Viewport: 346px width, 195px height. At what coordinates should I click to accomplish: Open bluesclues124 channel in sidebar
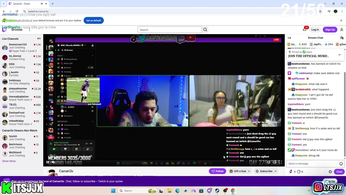(x=21, y=47)
